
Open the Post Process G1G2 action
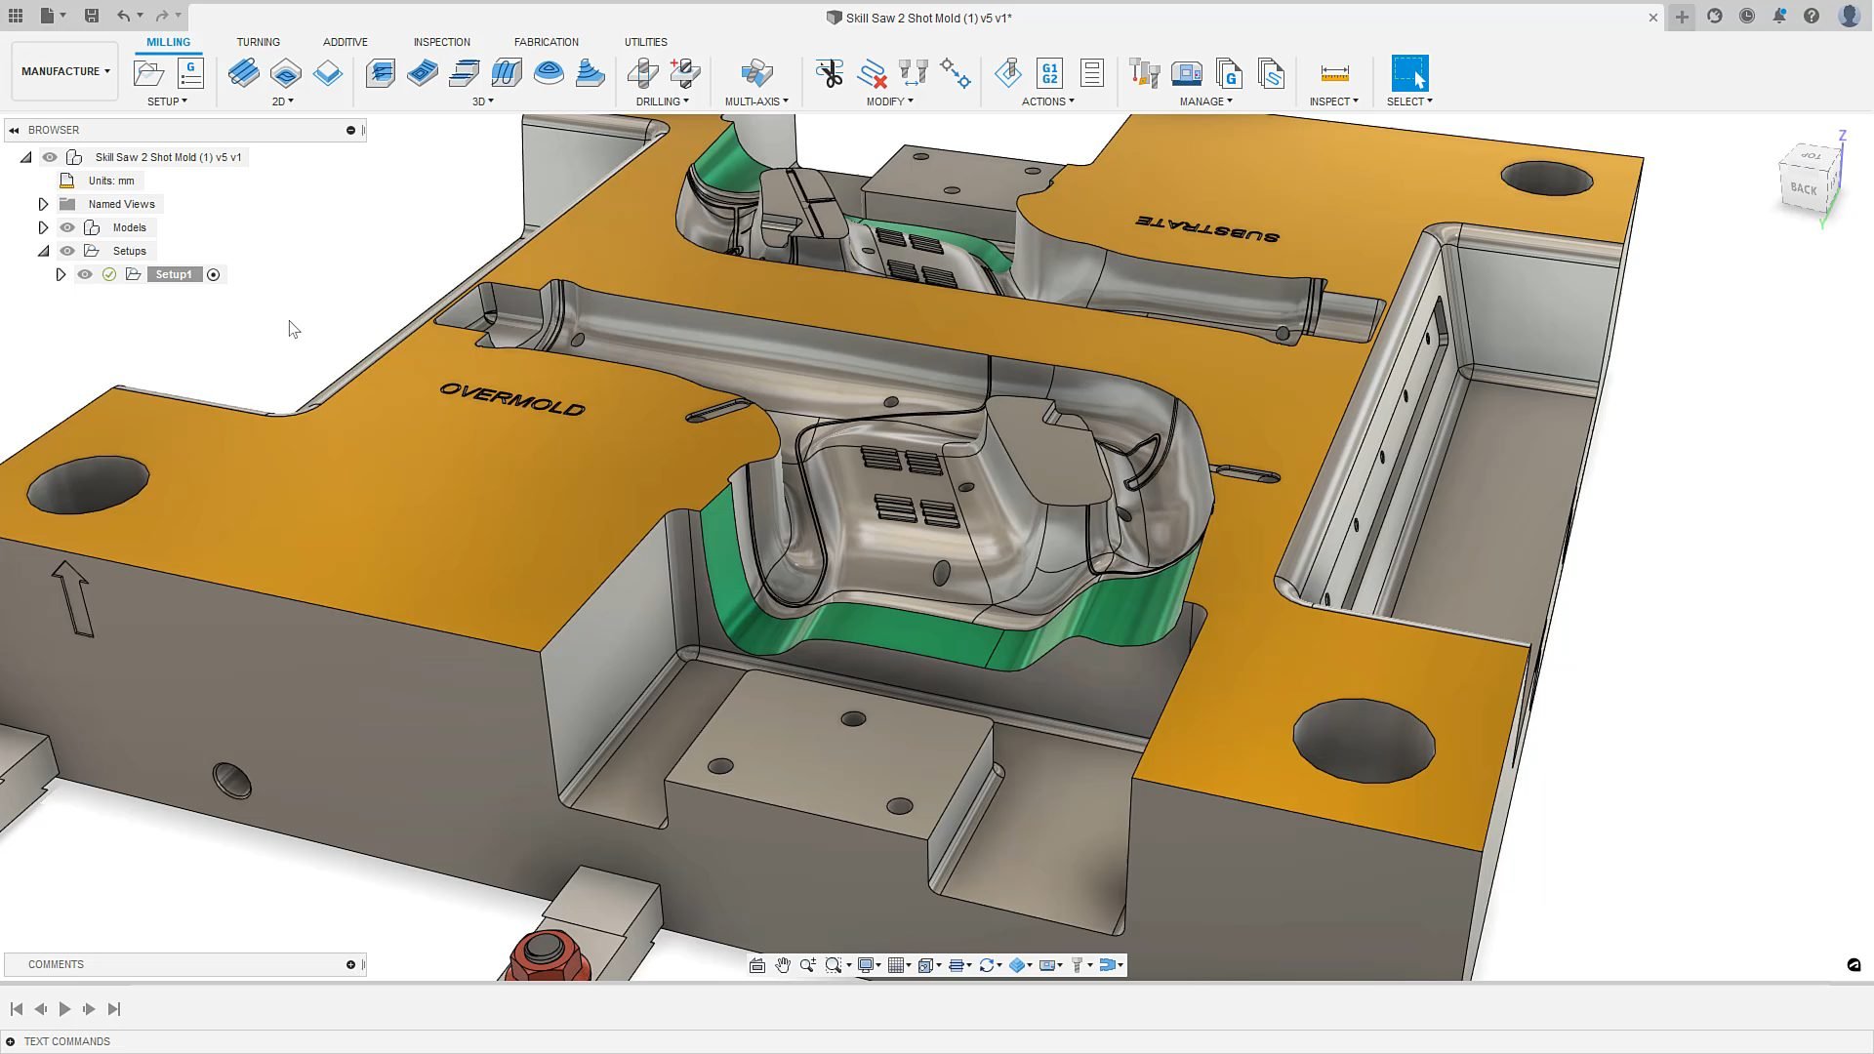tap(1051, 73)
